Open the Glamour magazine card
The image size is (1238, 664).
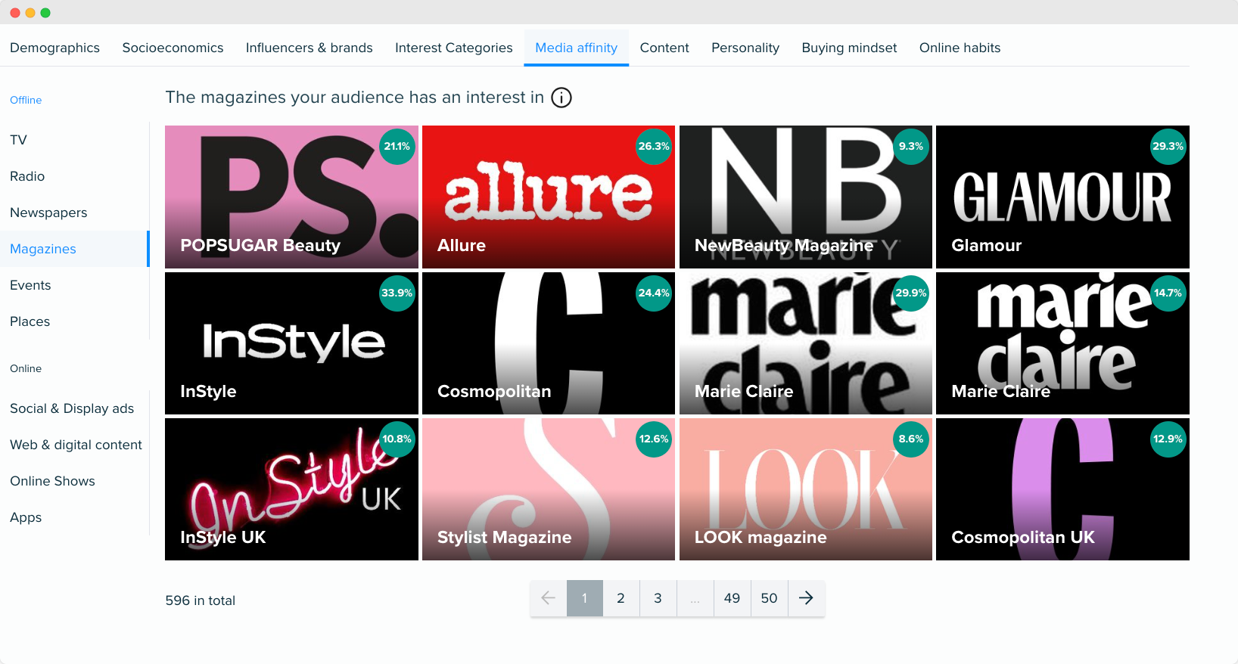click(1062, 197)
